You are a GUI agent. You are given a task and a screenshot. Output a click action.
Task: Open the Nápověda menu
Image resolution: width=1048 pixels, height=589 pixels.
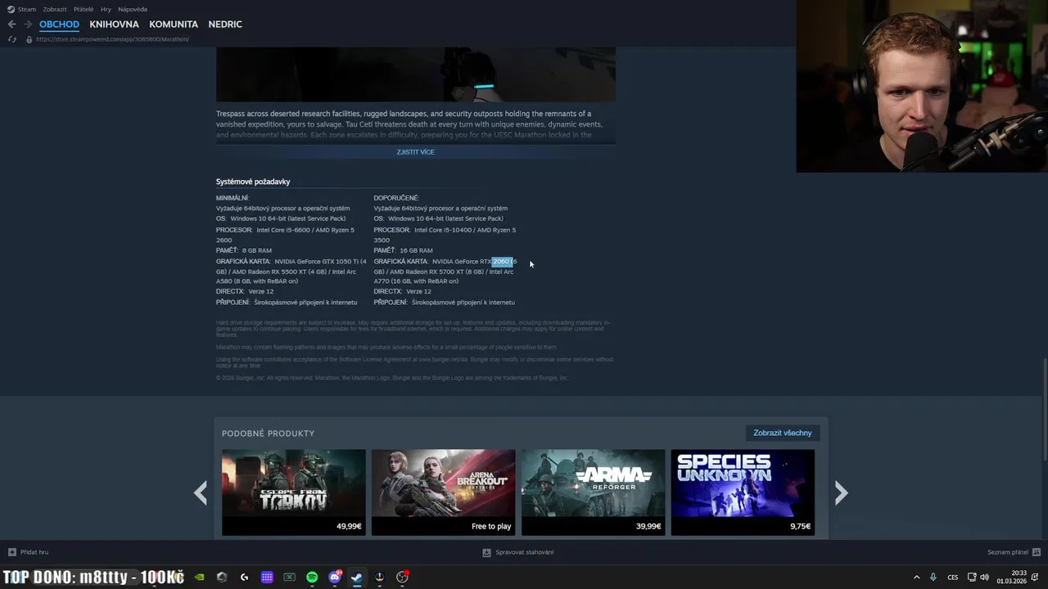point(133,9)
